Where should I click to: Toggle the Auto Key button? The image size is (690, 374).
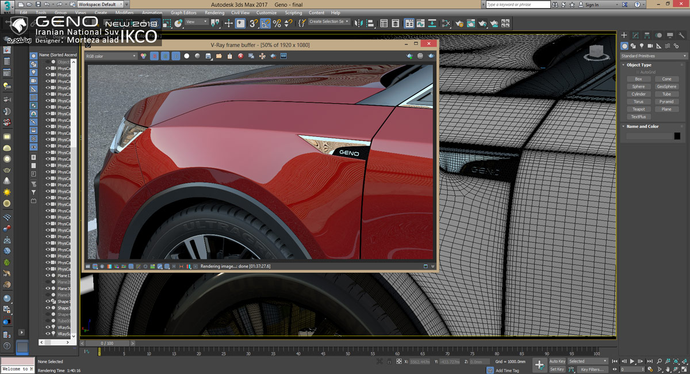(x=557, y=361)
